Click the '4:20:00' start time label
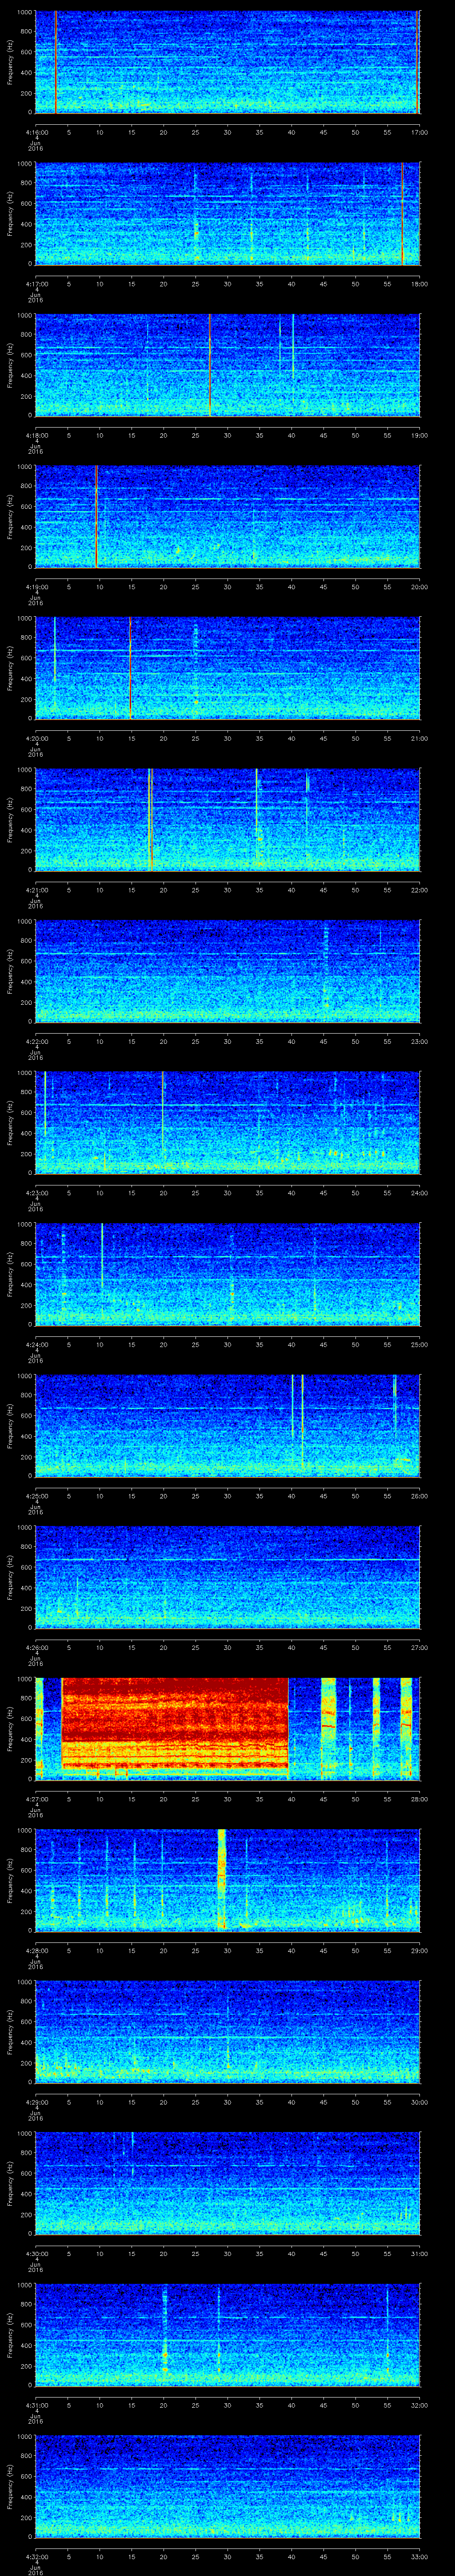 [x=36, y=738]
